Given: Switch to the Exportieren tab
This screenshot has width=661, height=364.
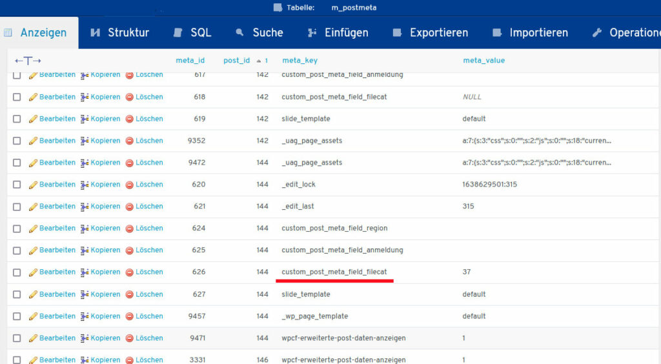Looking at the screenshot, I should 431,33.
